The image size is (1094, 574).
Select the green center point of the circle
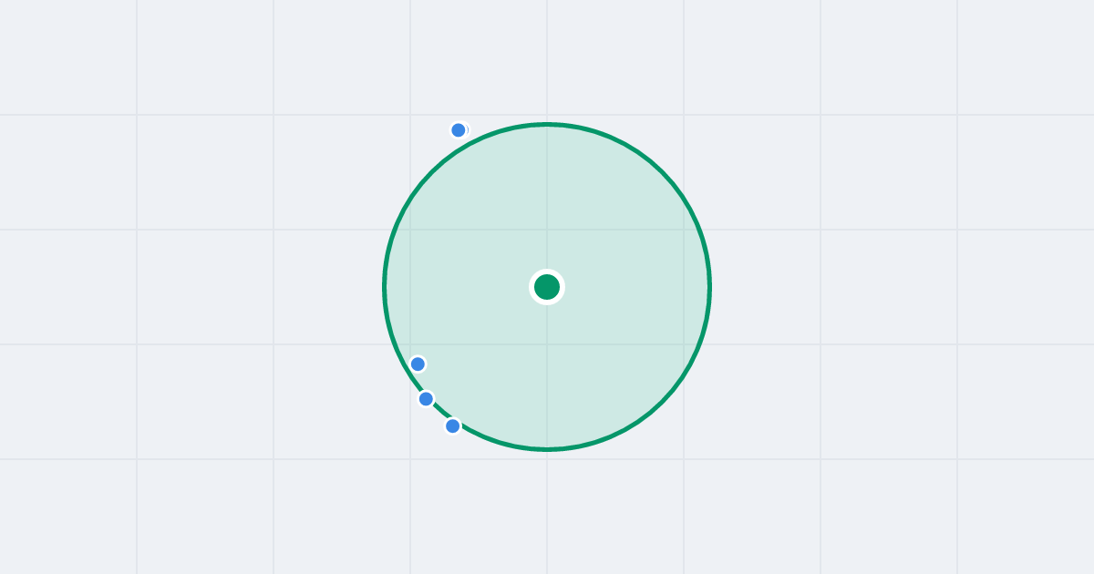coord(547,287)
